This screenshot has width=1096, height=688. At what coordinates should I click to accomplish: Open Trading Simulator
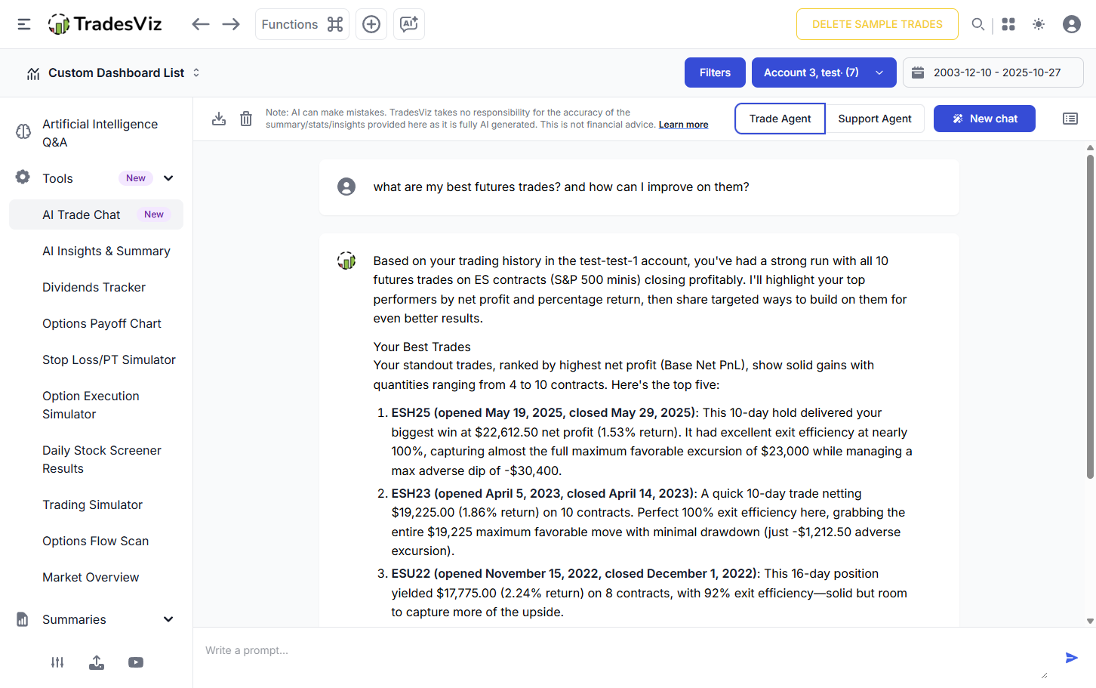point(92,504)
